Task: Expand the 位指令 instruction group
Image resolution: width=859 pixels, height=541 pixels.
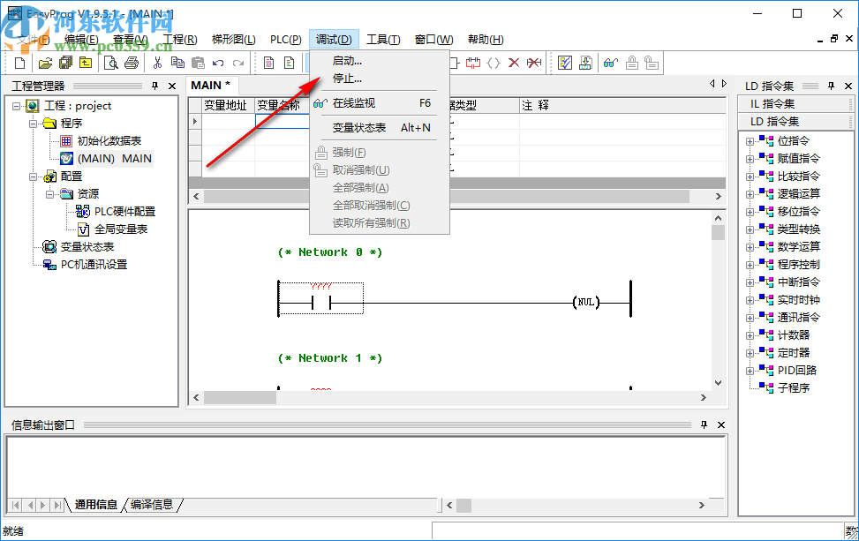Action: (x=750, y=142)
